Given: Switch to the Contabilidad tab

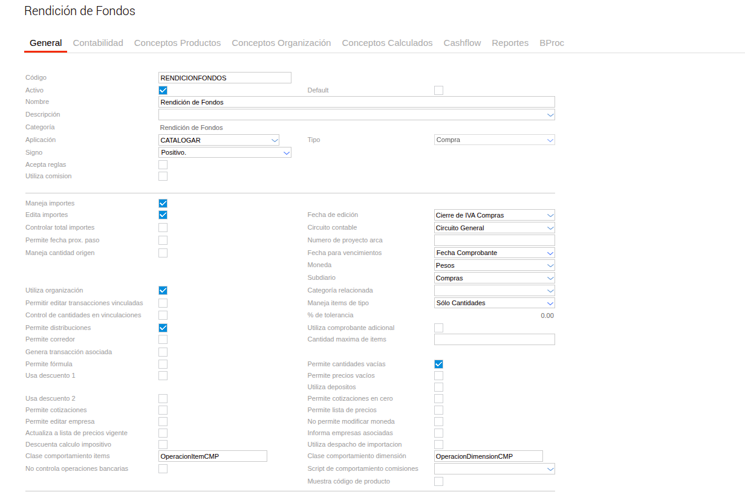Looking at the screenshot, I should [98, 43].
